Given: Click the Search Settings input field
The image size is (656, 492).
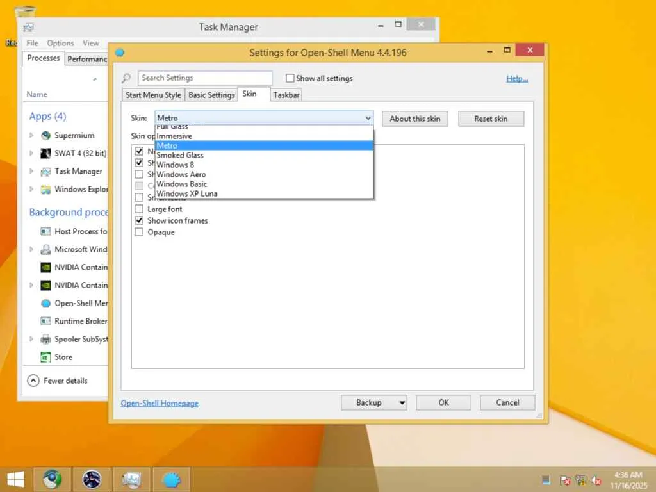Looking at the screenshot, I should [205, 78].
